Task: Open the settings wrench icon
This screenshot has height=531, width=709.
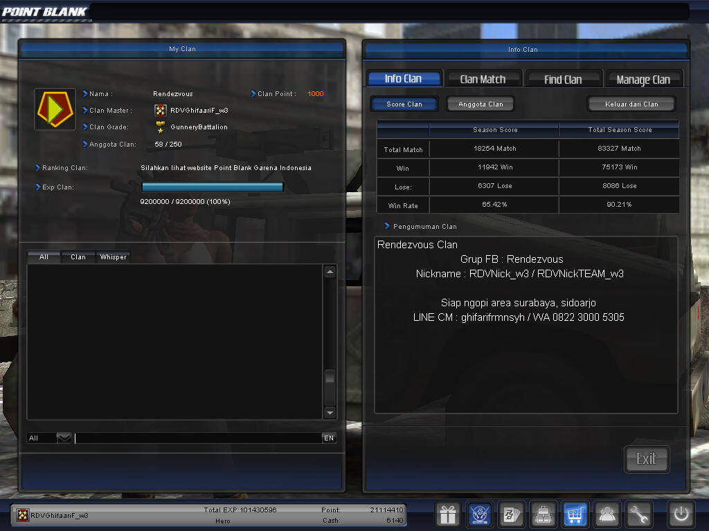Action: tap(638, 514)
